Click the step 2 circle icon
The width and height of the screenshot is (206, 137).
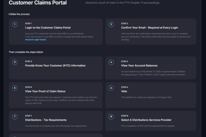coord(111,24)
